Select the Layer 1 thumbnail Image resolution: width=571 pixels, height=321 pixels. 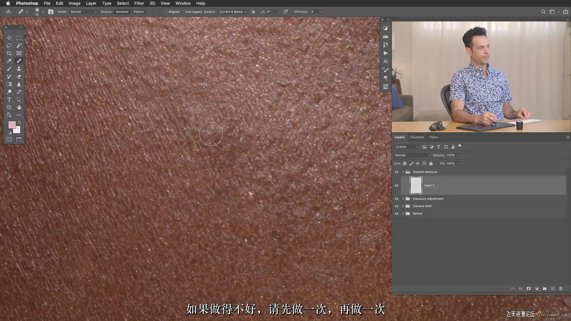[x=416, y=185]
